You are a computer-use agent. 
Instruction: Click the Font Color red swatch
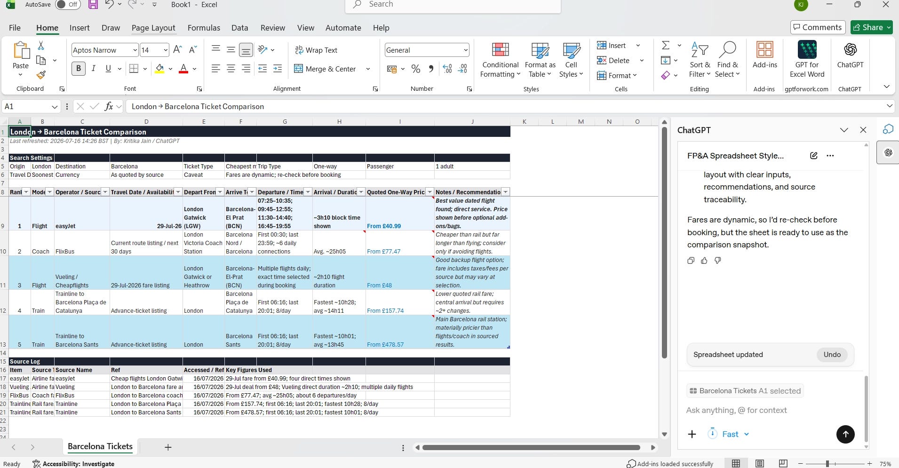(183, 69)
